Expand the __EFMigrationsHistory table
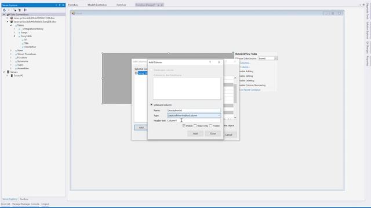This screenshot has width=371, height=208. [x=14, y=29]
